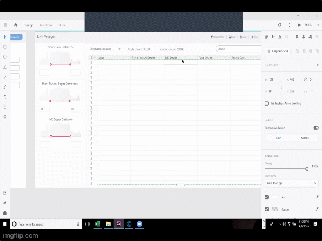Click the Rotate icon next to X field

(305, 79)
